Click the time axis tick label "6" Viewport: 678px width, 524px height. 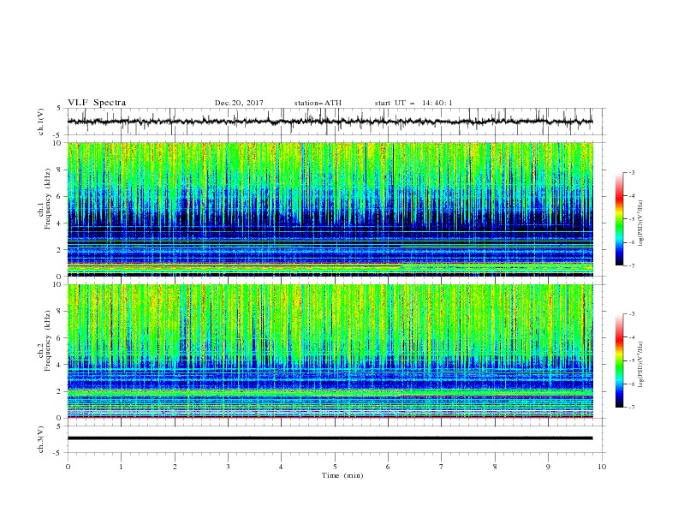388,467
